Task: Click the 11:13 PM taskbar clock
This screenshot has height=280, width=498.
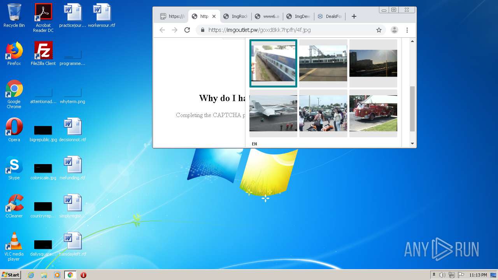Action: (x=478, y=275)
